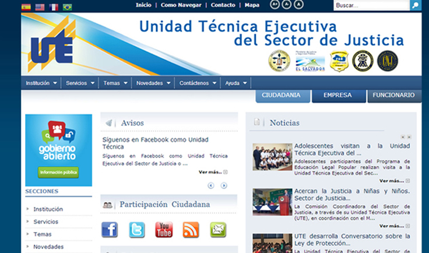429x253 pixels.
Task: Click the YouTube icon
Action: pyautogui.click(x=164, y=230)
